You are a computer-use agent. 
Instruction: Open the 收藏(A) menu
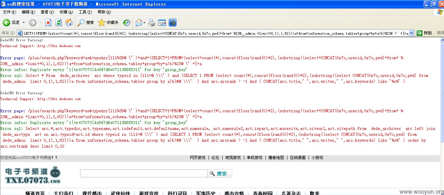66,12
